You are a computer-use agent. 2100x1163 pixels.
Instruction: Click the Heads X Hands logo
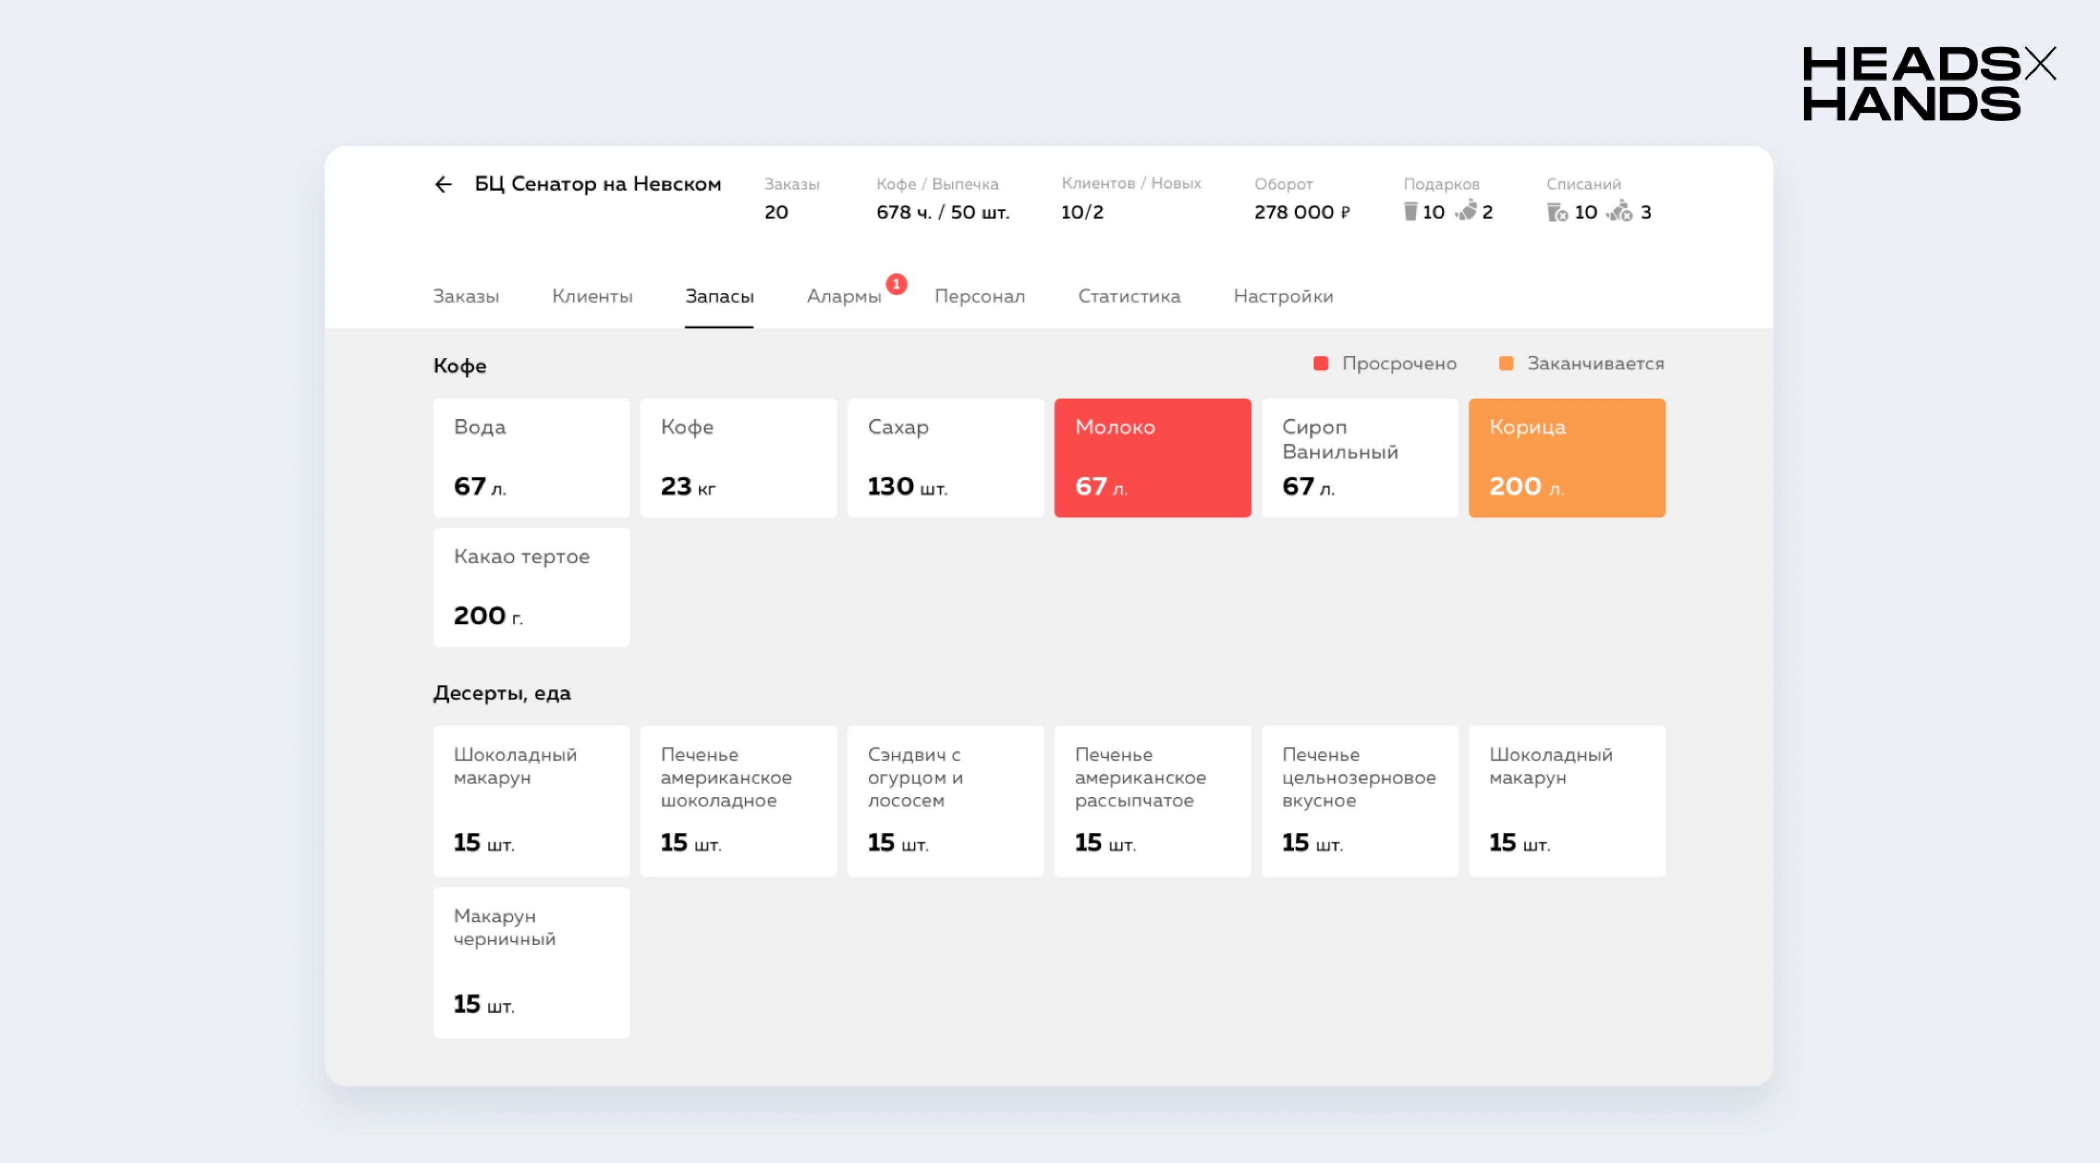tap(1928, 83)
